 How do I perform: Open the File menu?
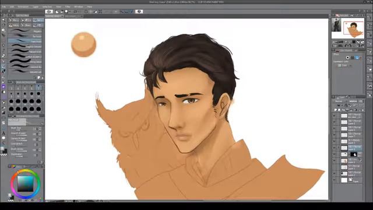pyautogui.click(x=4, y=6)
